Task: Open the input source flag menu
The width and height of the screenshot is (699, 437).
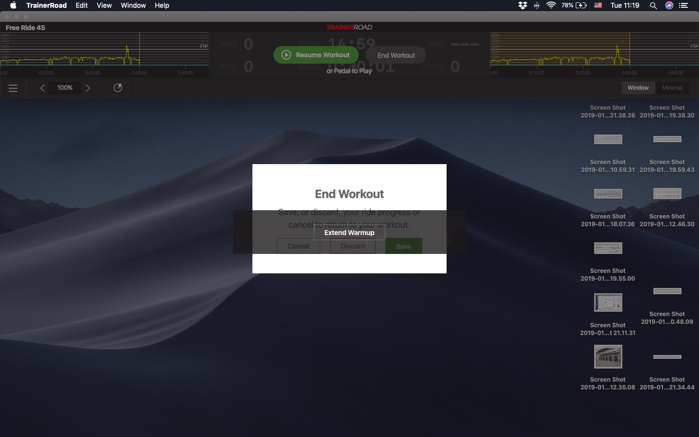Action: pos(598,5)
